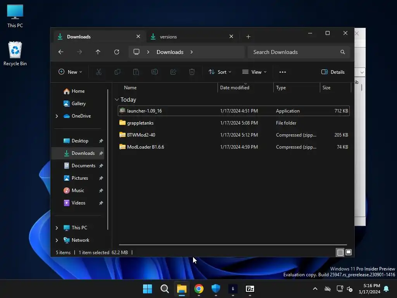Select the ModLoader B1.6.6 zip file
397x298 pixels.
(233, 147)
